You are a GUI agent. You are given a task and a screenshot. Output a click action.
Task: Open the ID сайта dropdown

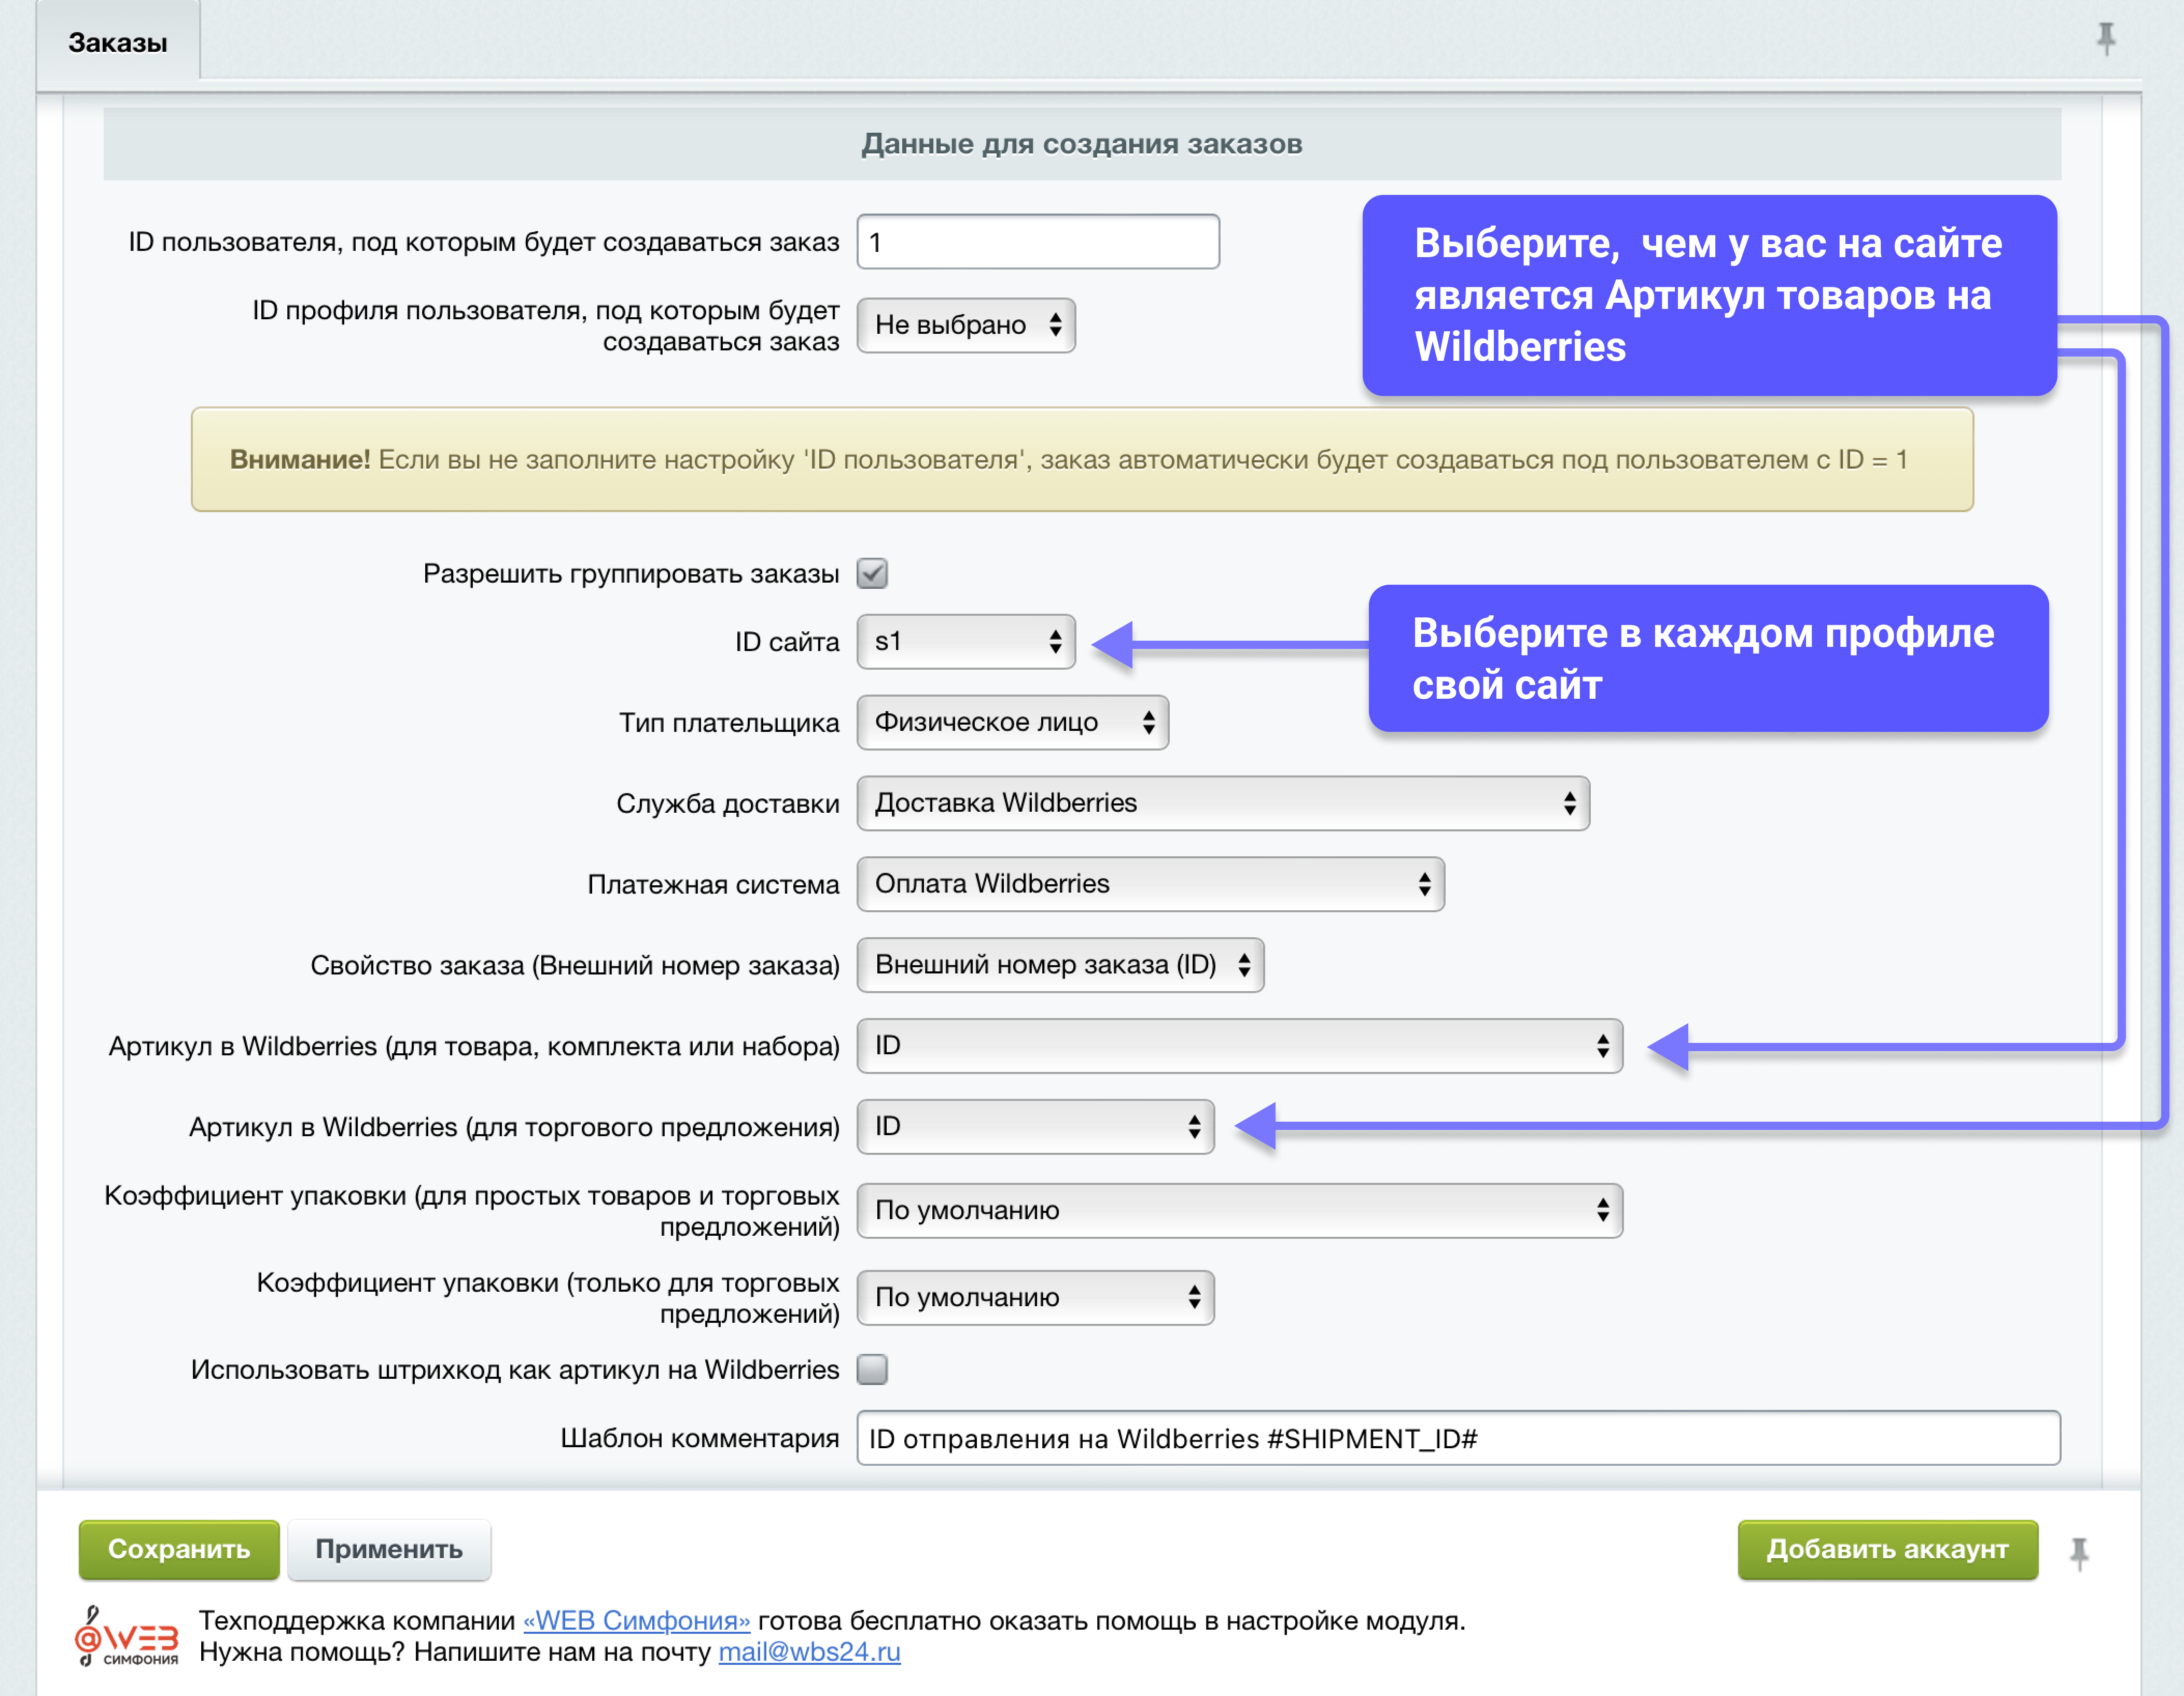[965, 642]
